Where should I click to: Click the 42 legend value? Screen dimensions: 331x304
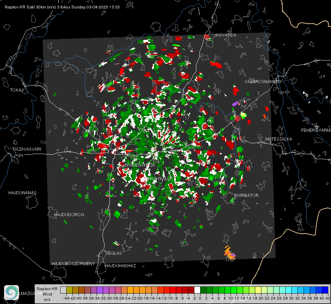click(328, 298)
